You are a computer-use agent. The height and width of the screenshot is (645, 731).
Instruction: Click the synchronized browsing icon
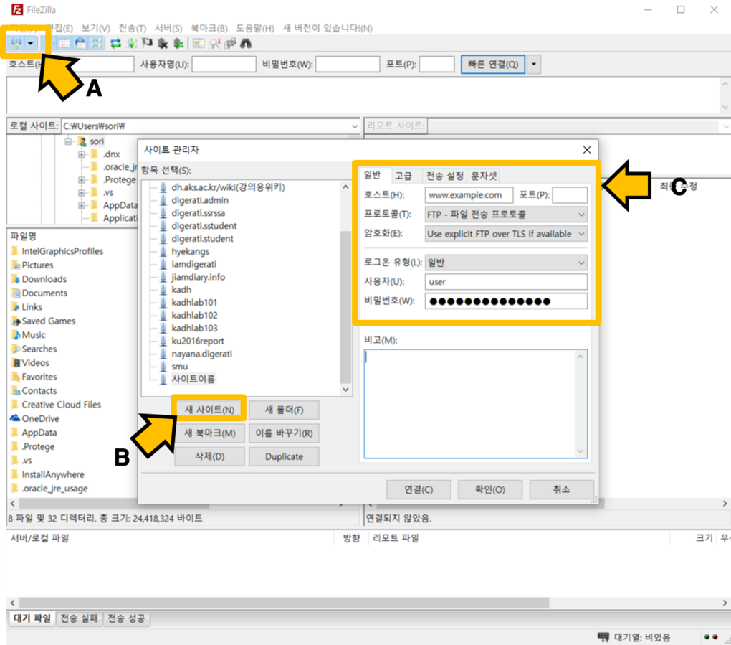[229, 44]
